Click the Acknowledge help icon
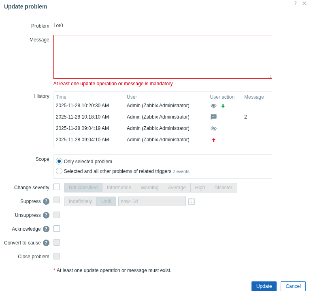The height and width of the screenshot is (294, 309). (x=46, y=229)
